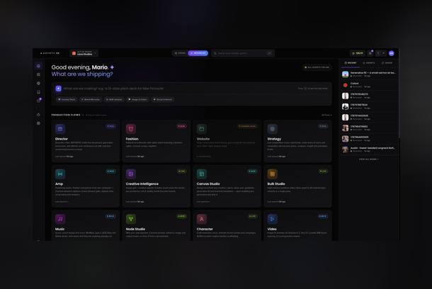The height and width of the screenshot is (289, 432).
Task: Click the Video card title
Action: point(272,229)
